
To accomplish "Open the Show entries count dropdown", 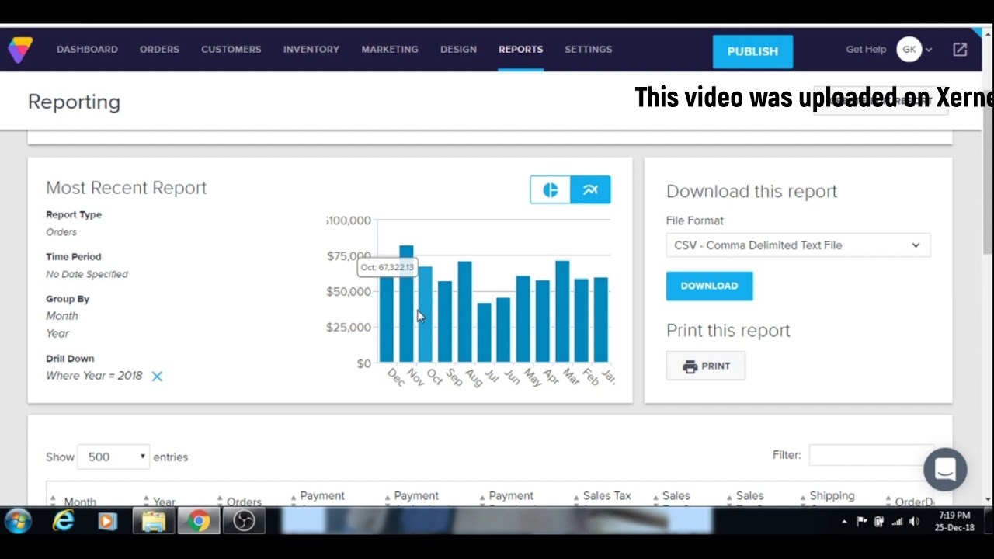I will pyautogui.click(x=113, y=457).
